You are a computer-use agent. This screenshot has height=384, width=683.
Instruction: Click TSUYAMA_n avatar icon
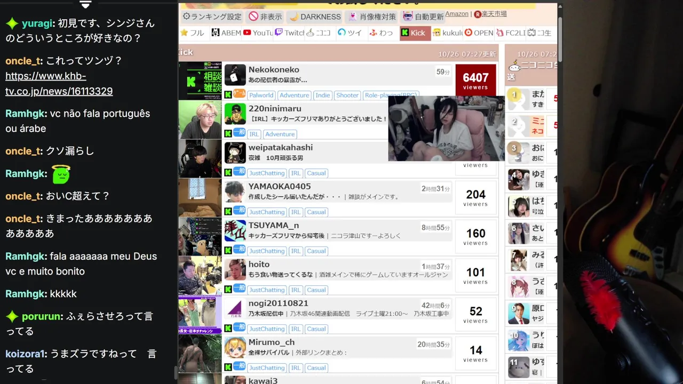tap(235, 231)
